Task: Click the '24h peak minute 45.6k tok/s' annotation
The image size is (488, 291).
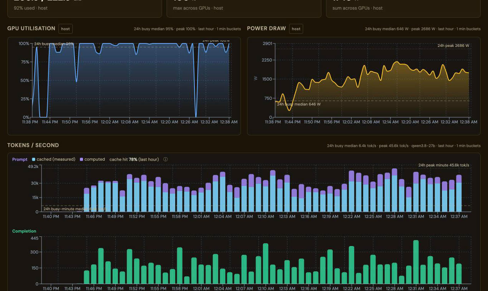Action: click(444, 165)
